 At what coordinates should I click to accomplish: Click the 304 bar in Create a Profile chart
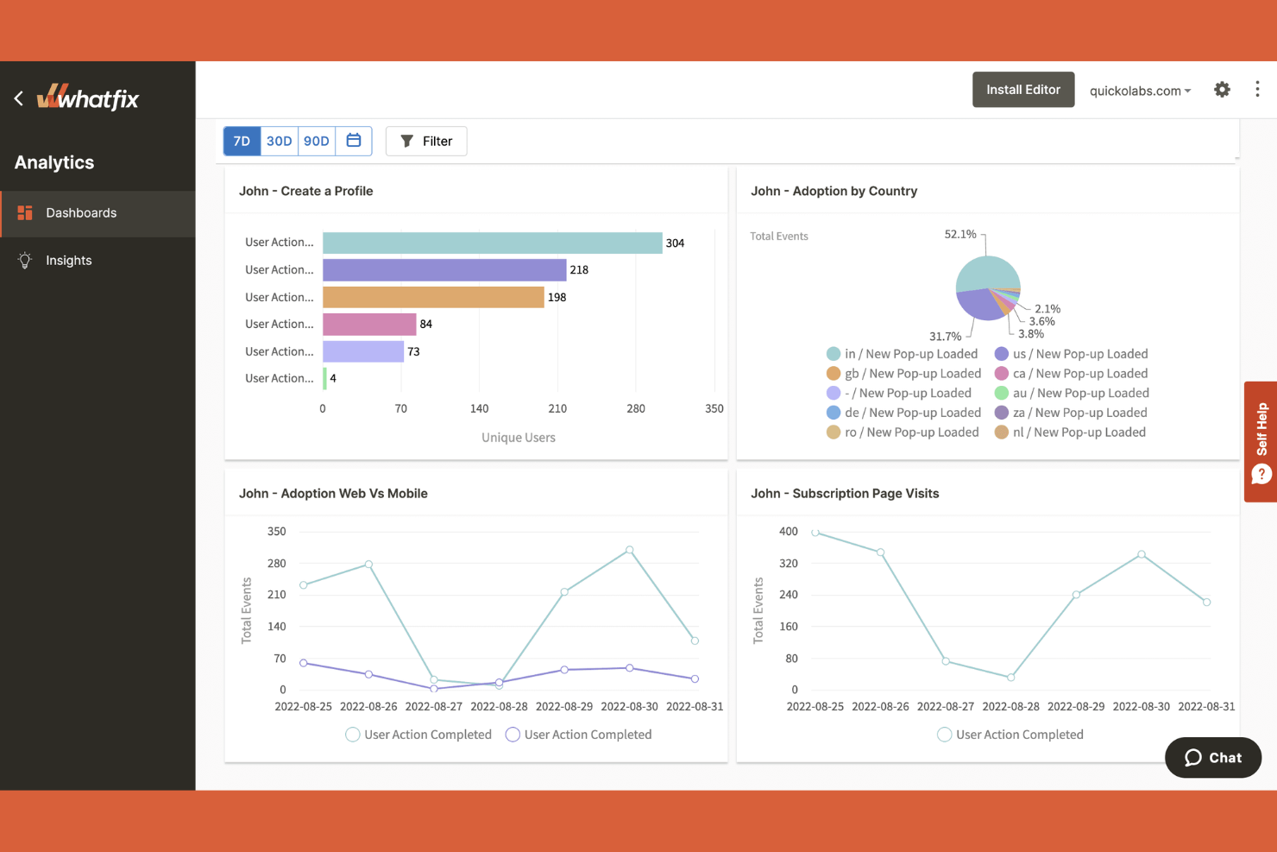[x=492, y=243]
